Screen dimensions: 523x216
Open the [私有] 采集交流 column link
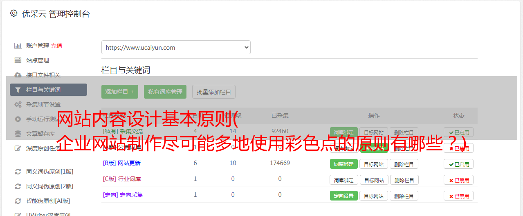[x=123, y=131]
